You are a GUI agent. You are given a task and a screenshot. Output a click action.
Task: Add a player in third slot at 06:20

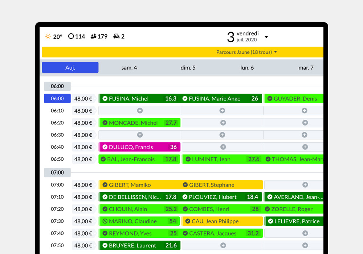[305, 123]
